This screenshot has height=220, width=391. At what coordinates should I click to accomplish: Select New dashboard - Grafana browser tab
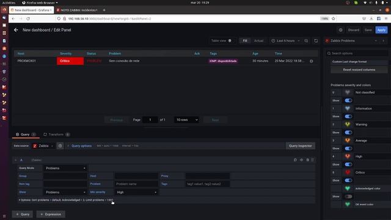31,10
